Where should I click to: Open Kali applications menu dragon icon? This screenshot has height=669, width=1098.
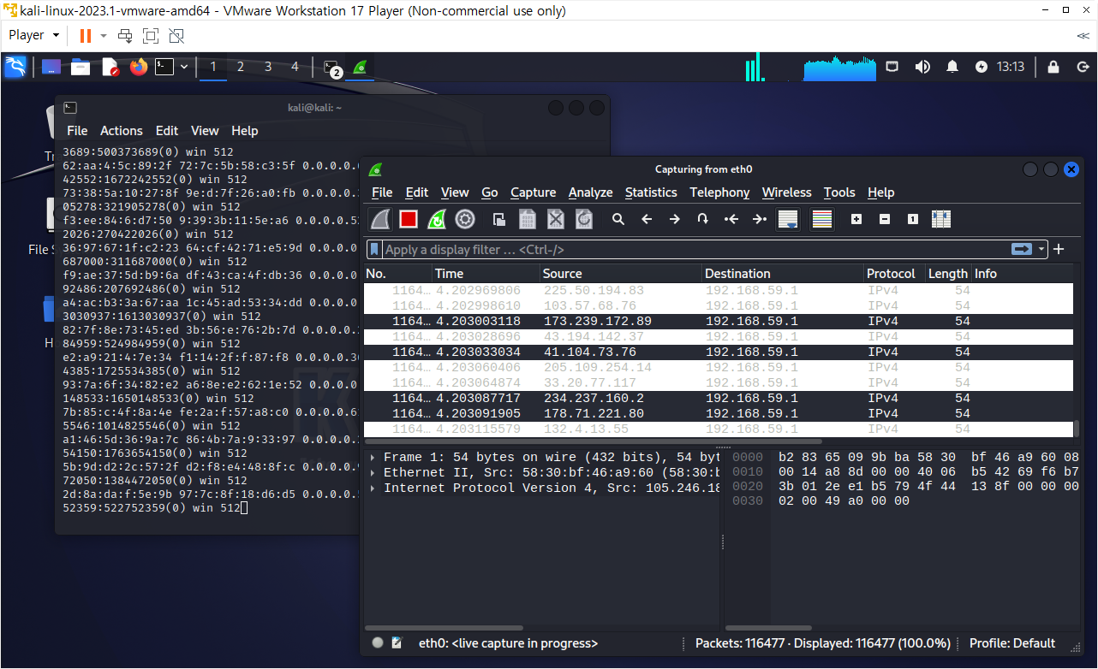tap(15, 67)
